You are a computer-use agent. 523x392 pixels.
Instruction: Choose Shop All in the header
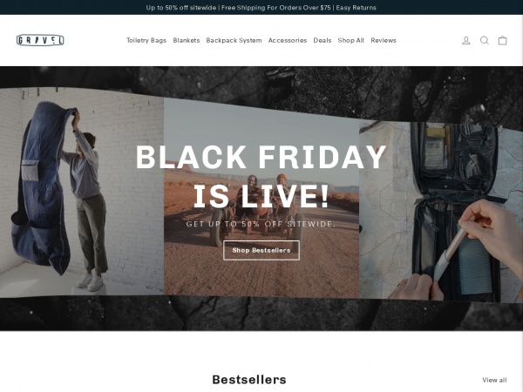[351, 40]
